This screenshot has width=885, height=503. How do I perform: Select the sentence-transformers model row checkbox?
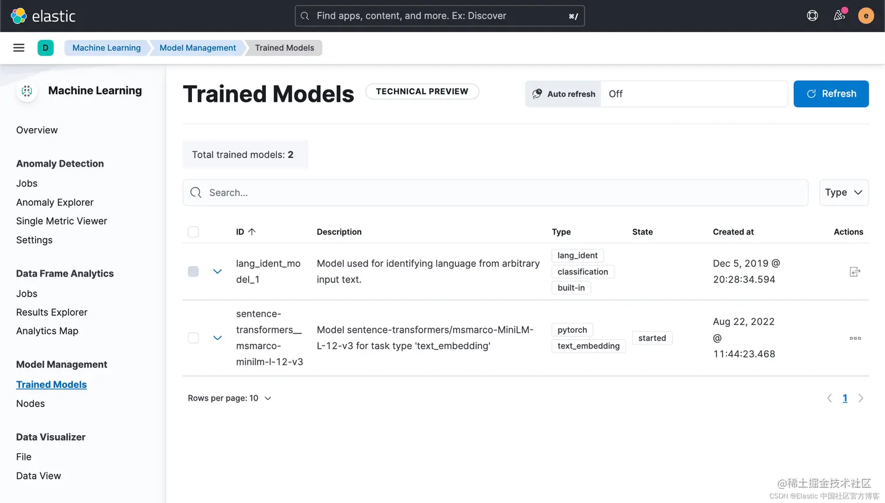(193, 338)
